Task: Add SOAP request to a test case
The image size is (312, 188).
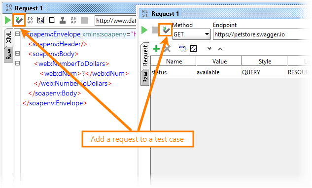Action: pyautogui.click(x=19, y=20)
